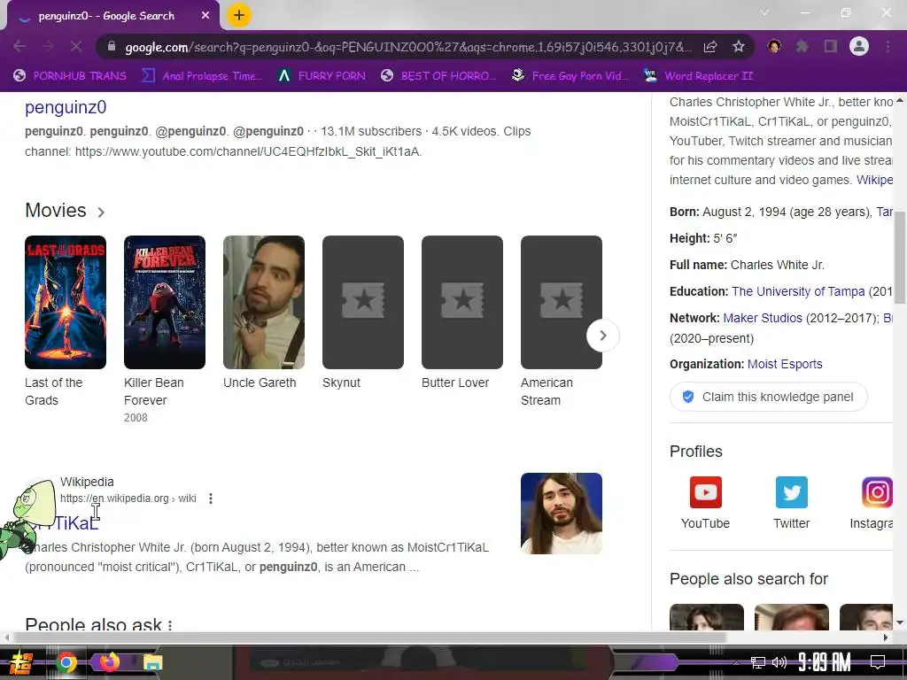This screenshot has width=907, height=680.
Task: Expand the Movies section arrow
Action: 101,212
